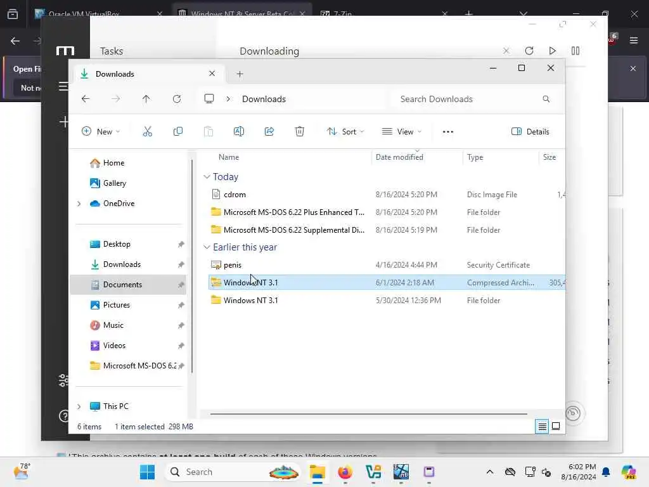Click Downloads breadcrumb in address bar
Screen dimensions: 649x487
pos(264,99)
